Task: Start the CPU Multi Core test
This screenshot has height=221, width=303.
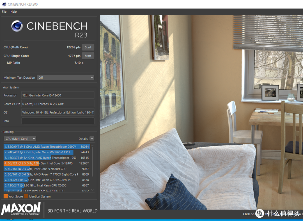Action: (88, 47)
